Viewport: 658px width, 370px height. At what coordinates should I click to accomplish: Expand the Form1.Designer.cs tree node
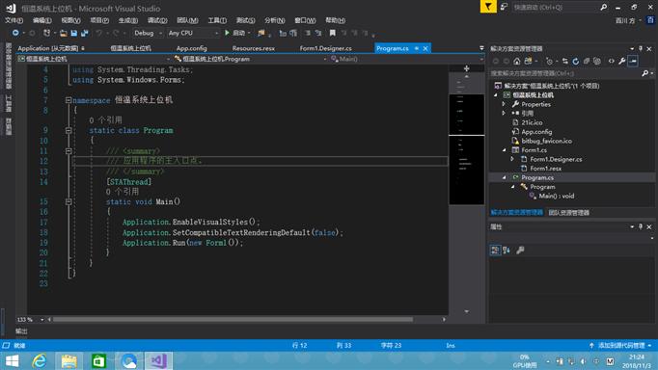pyautogui.click(x=512, y=159)
